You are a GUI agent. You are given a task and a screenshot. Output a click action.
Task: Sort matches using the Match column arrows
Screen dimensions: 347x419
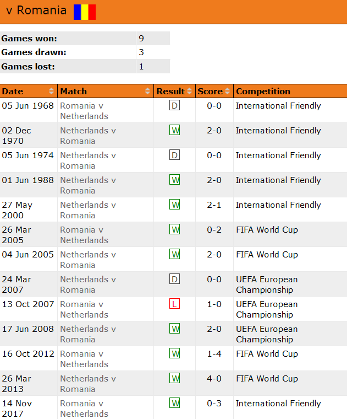148,92
